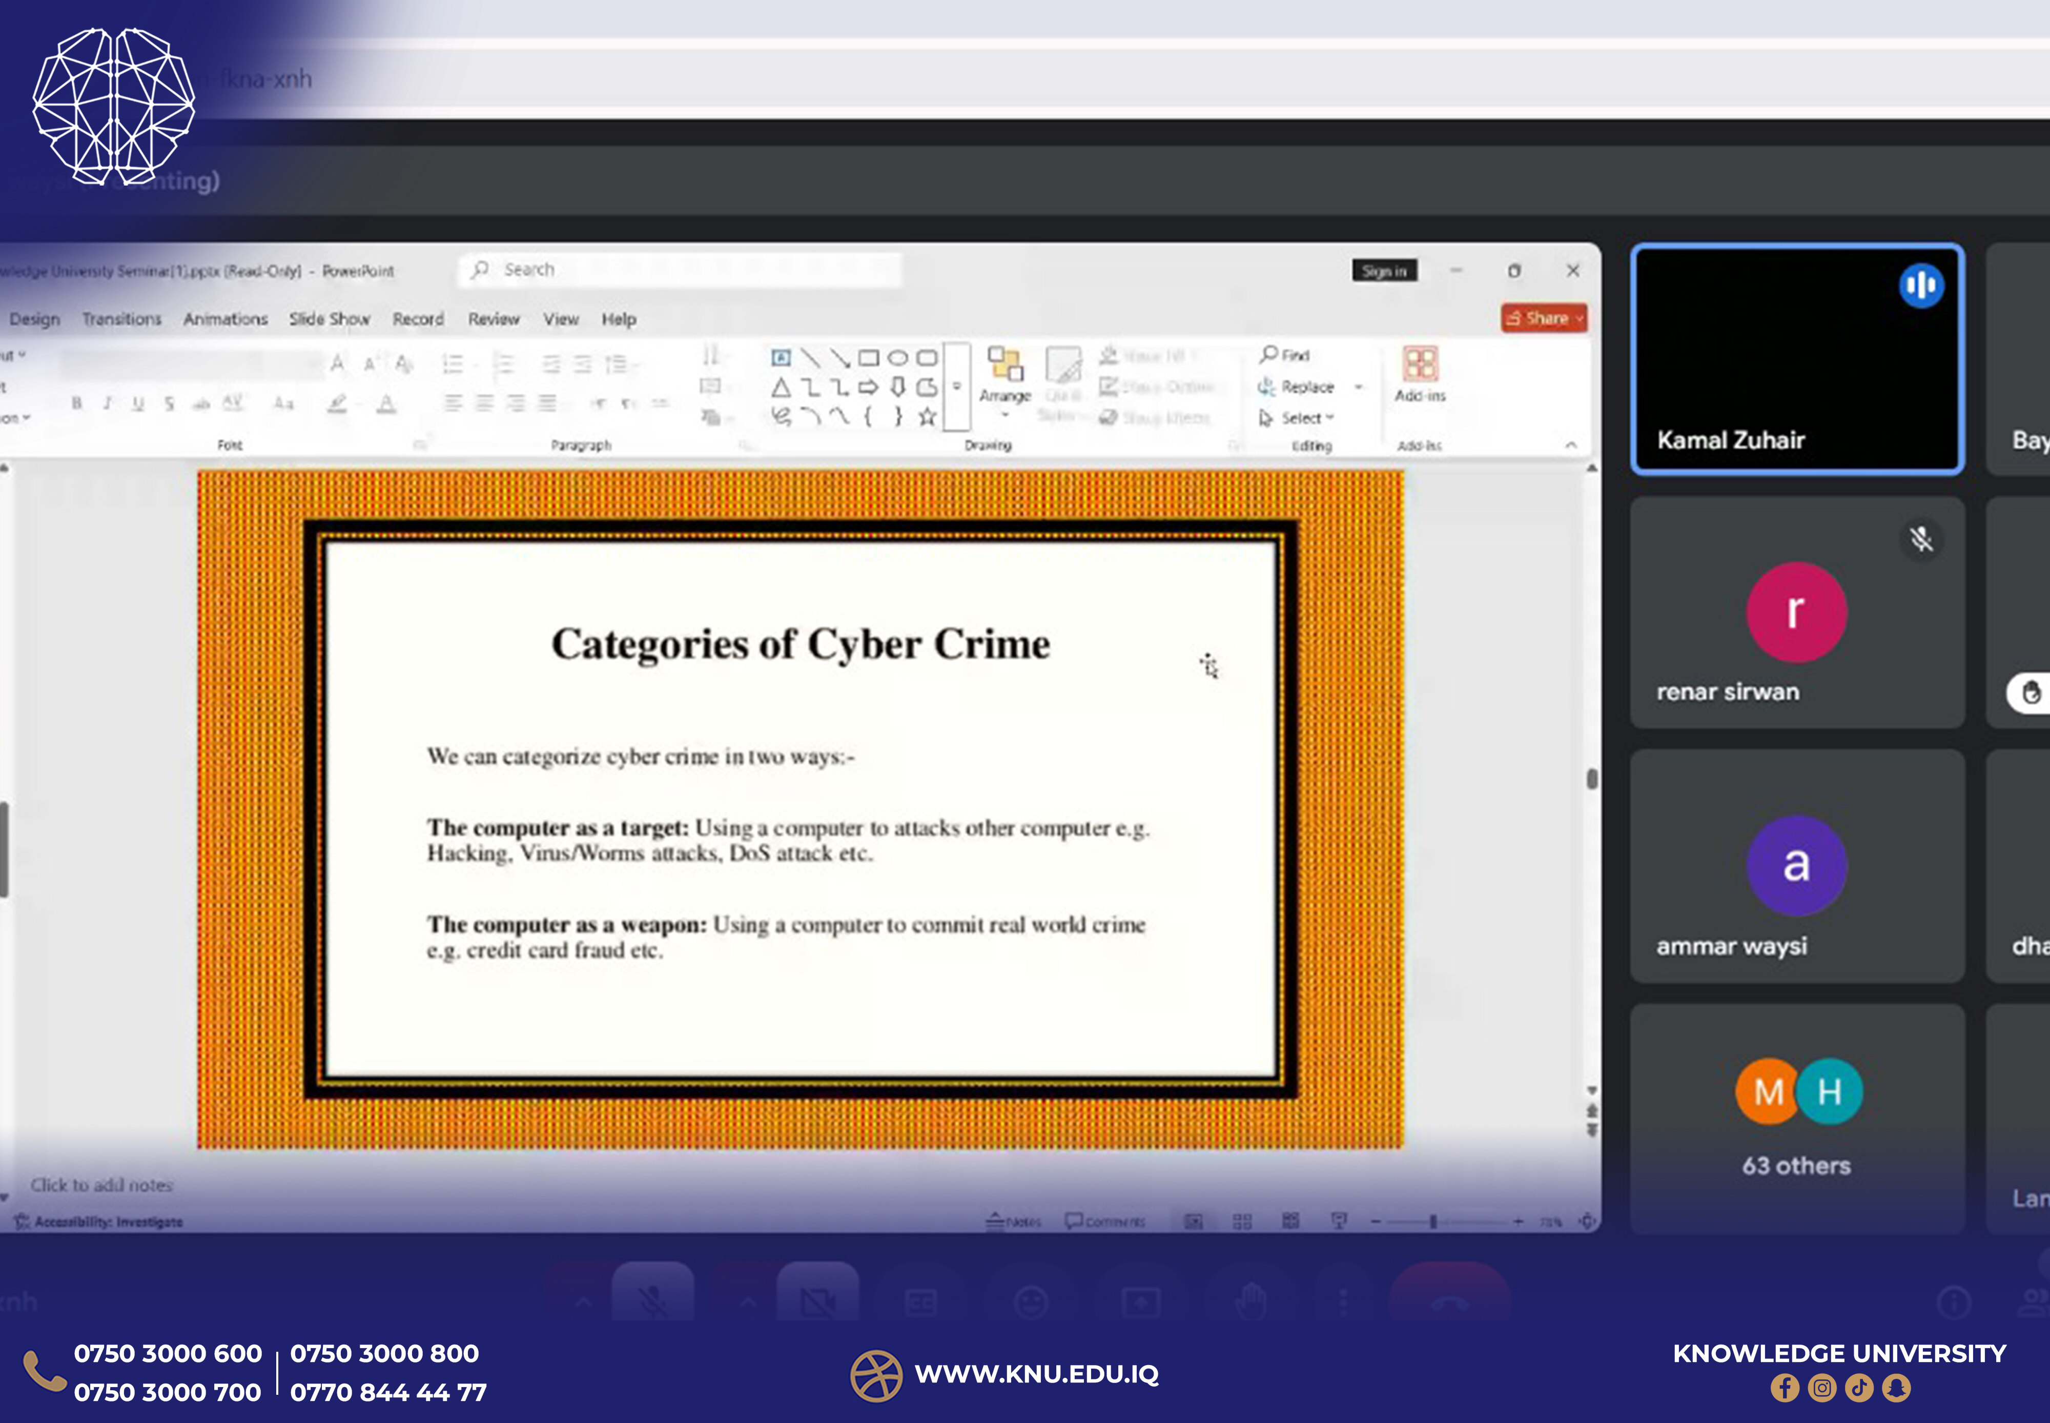Collapse the ribbon with the chevron
The image size is (2050, 1423).
(x=1570, y=445)
